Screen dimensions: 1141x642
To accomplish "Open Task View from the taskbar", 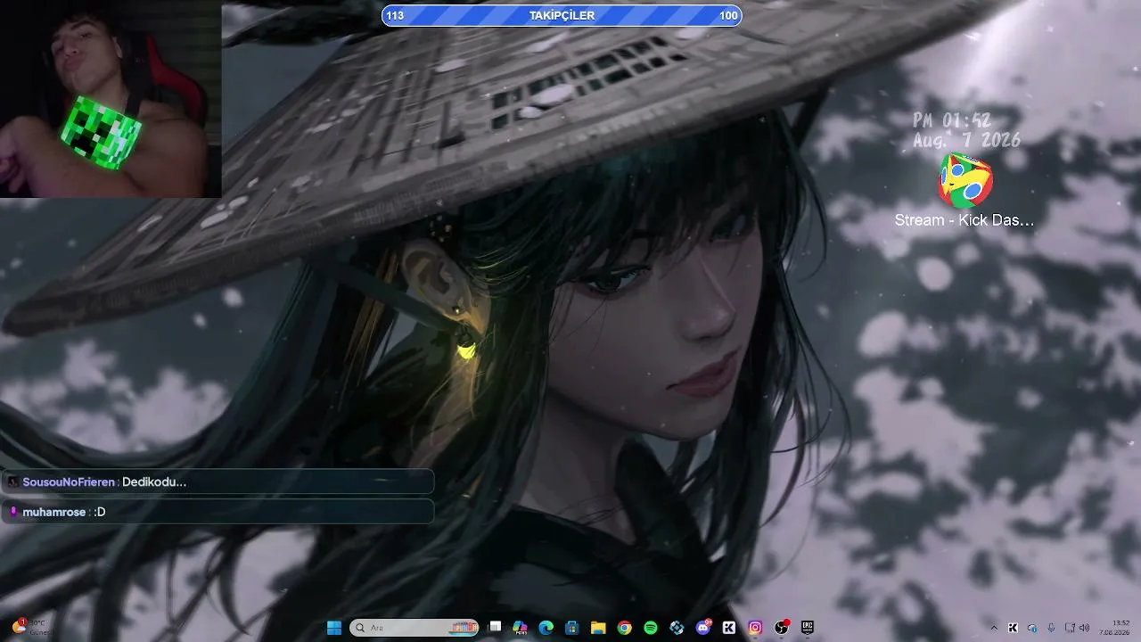I will click(x=496, y=628).
